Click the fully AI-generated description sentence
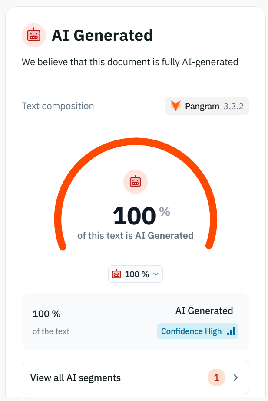Image resolution: width=268 pixels, height=401 pixels. pyautogui.click(x=130, y=62)
